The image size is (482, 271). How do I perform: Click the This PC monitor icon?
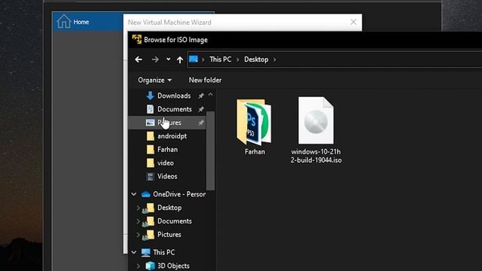tap(145, 253)
